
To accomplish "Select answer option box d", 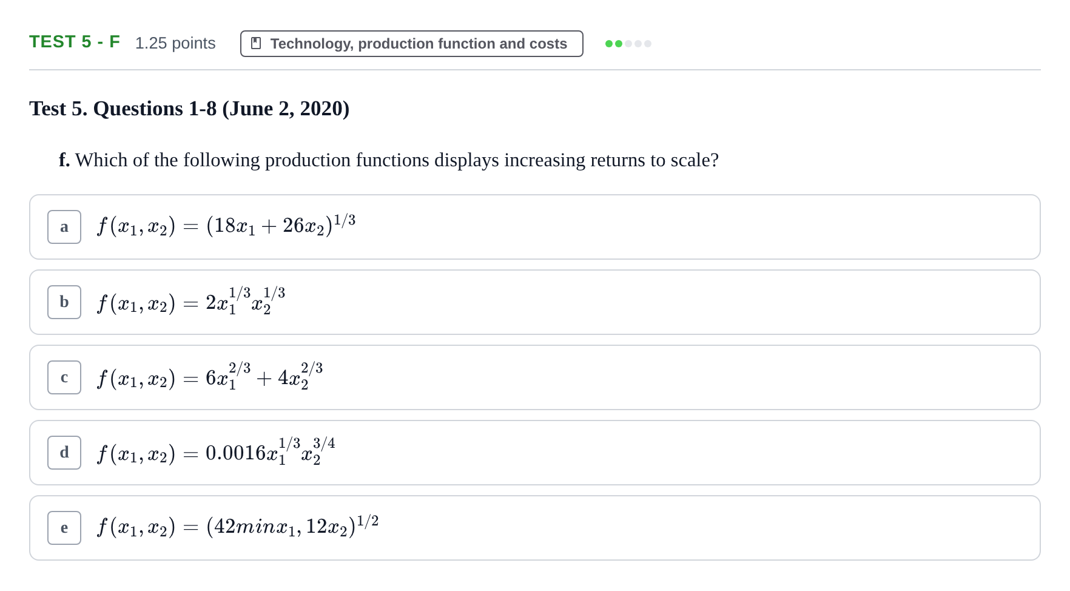I will 64,453.
